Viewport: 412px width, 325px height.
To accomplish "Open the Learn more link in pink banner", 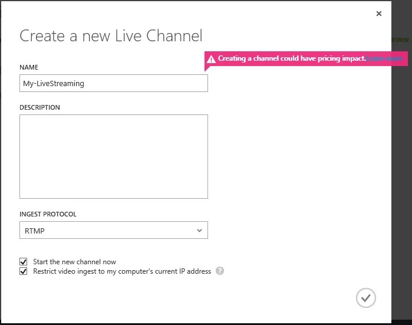I will (384, 58).
